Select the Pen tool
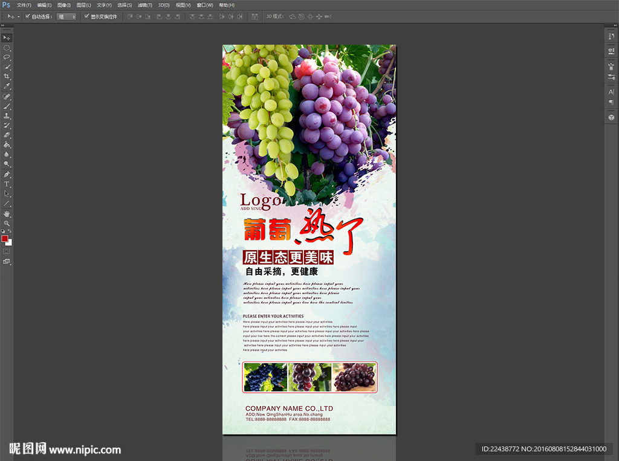 [7, 175]
